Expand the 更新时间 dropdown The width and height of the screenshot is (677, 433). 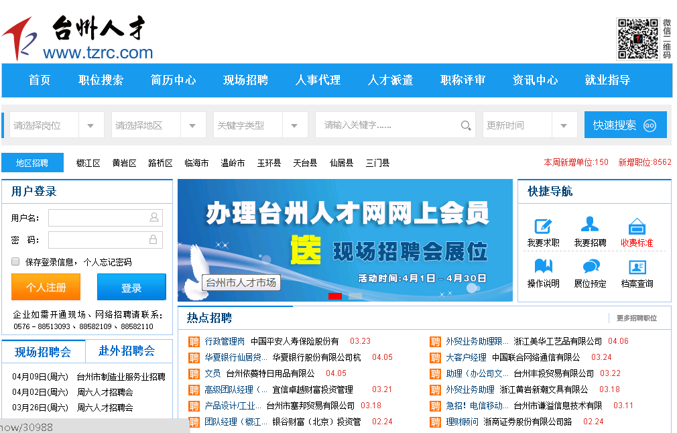click(564, 125)
